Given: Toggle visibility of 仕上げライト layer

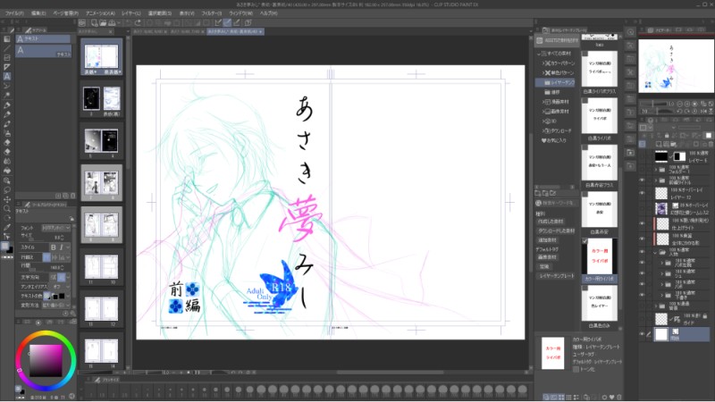Looking at the screenshot, I should tap(642, 223).
